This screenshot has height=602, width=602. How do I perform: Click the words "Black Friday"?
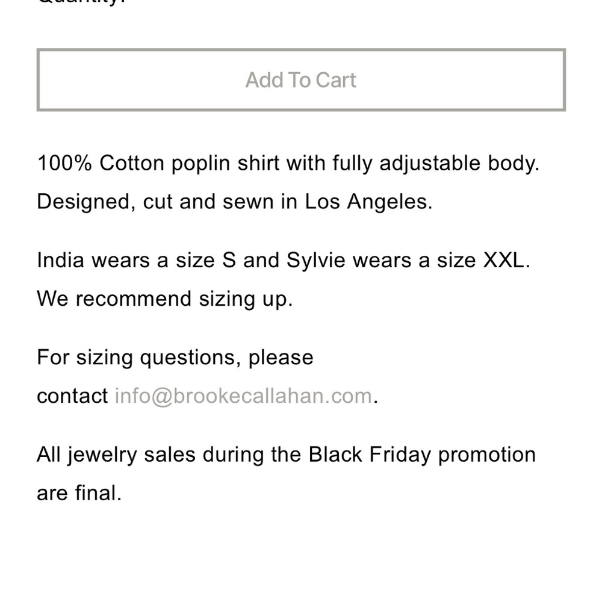pyautogui.click(x=370, y=455)
